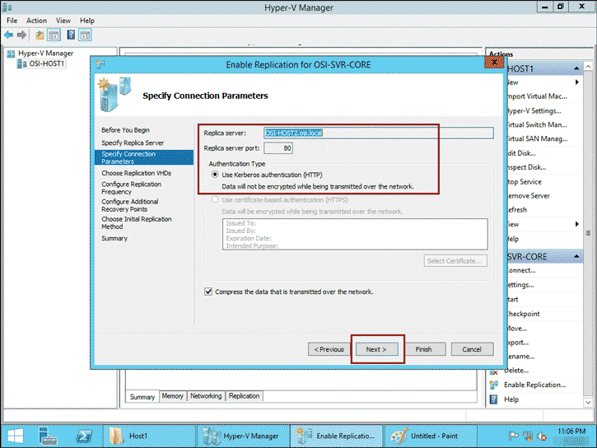597x448 pixels.
Task: Click the Finish button
Action: (x=424, y=349)
